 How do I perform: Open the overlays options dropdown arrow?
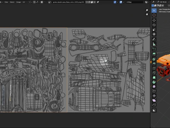pyautogui.click(x=124, y=2)
